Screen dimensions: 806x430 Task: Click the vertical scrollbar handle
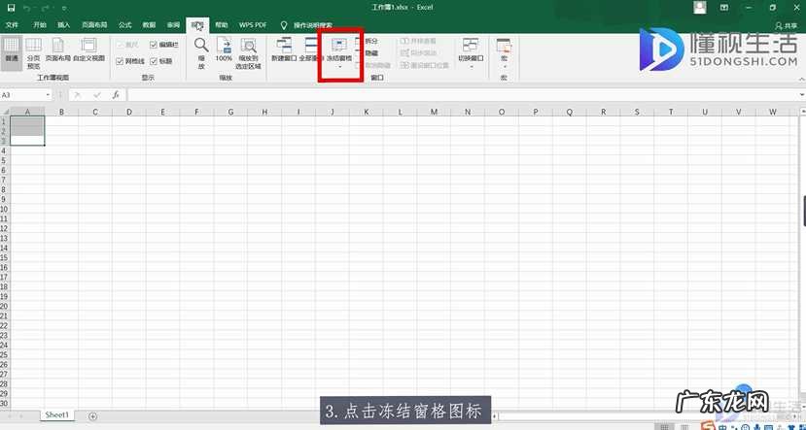(803, 213)
